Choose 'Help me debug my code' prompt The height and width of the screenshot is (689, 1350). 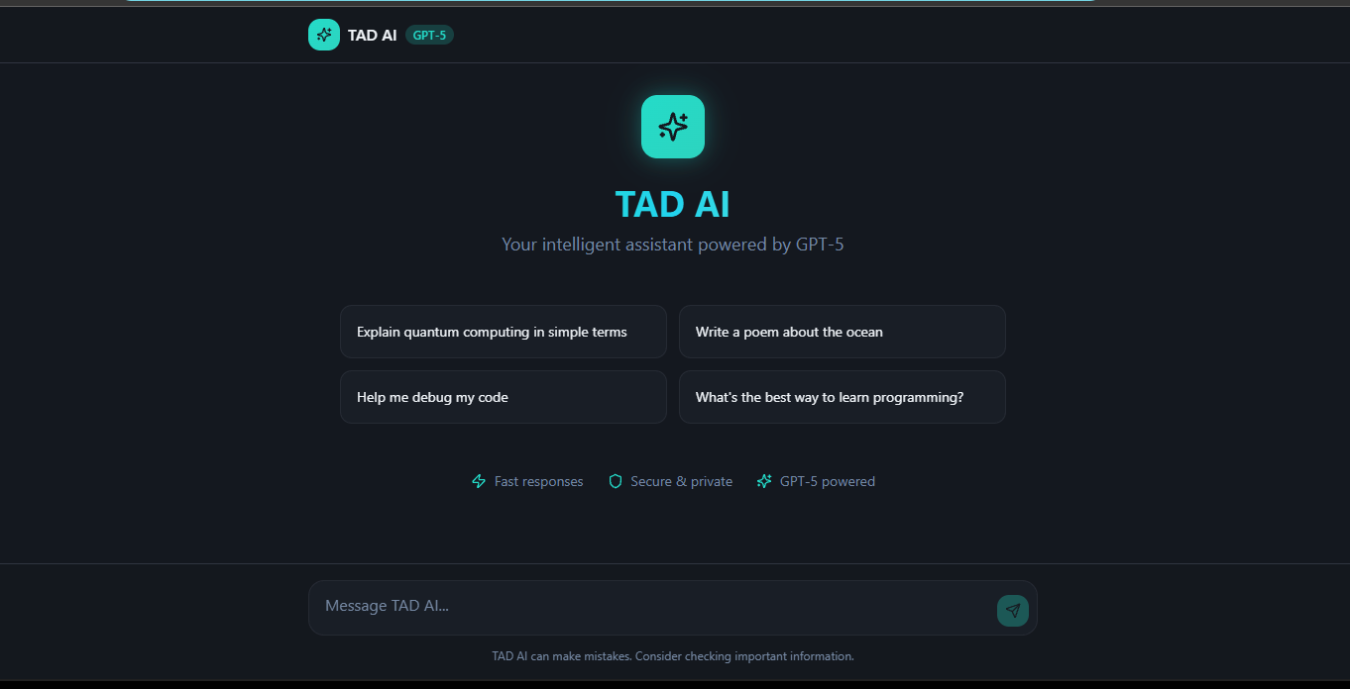(x=503, y=397)
